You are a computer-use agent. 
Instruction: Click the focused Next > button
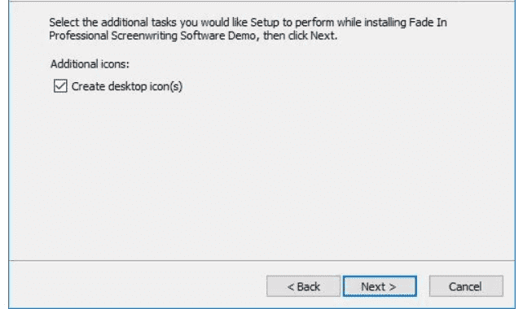point(380,286)
